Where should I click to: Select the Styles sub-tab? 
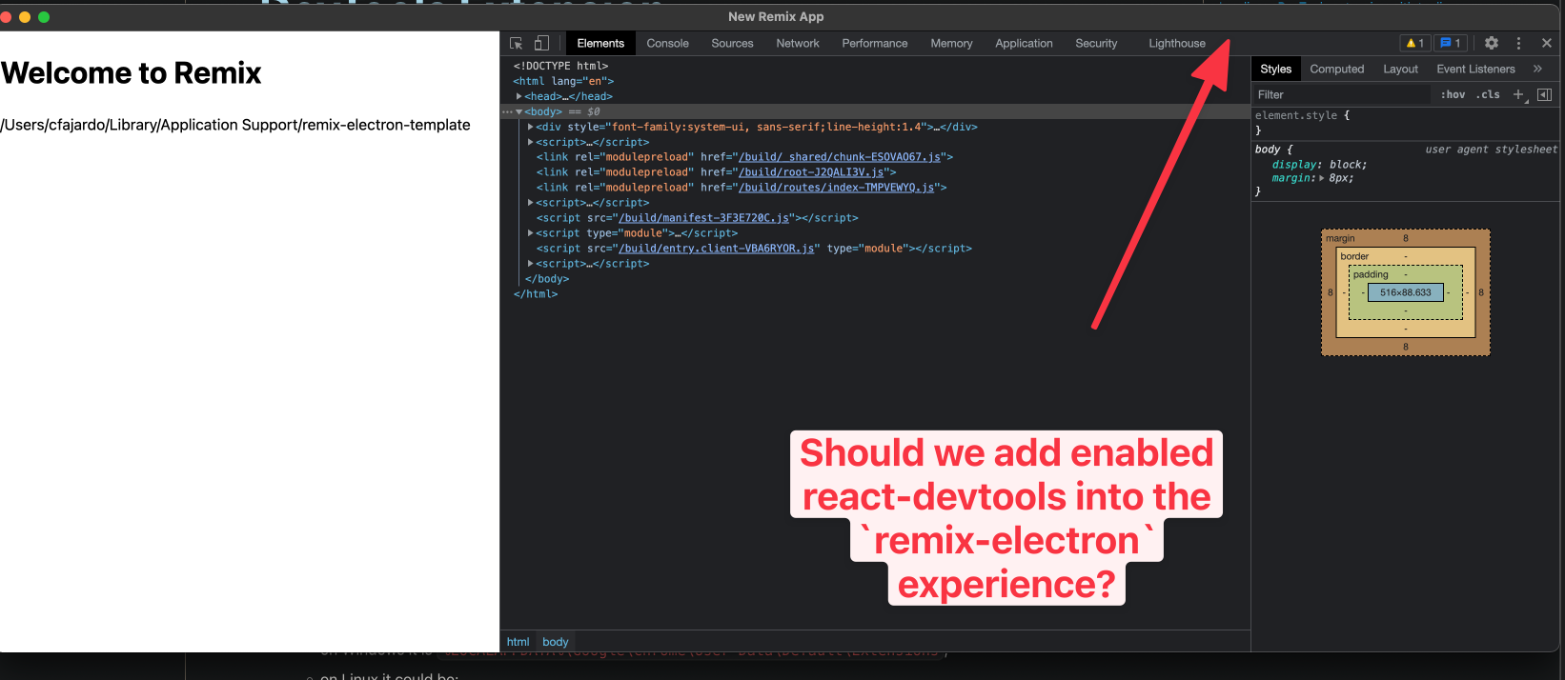coord(1275,69)
